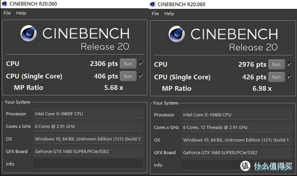The height and width of the screenshot is (176, 297).
Task: Click the Windows 10 OS field in right window
Action: [236, 140]
